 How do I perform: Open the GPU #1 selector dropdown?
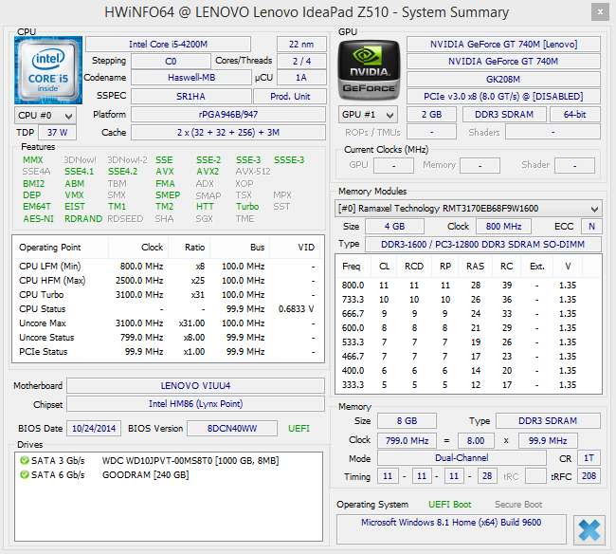click(368, 115)
